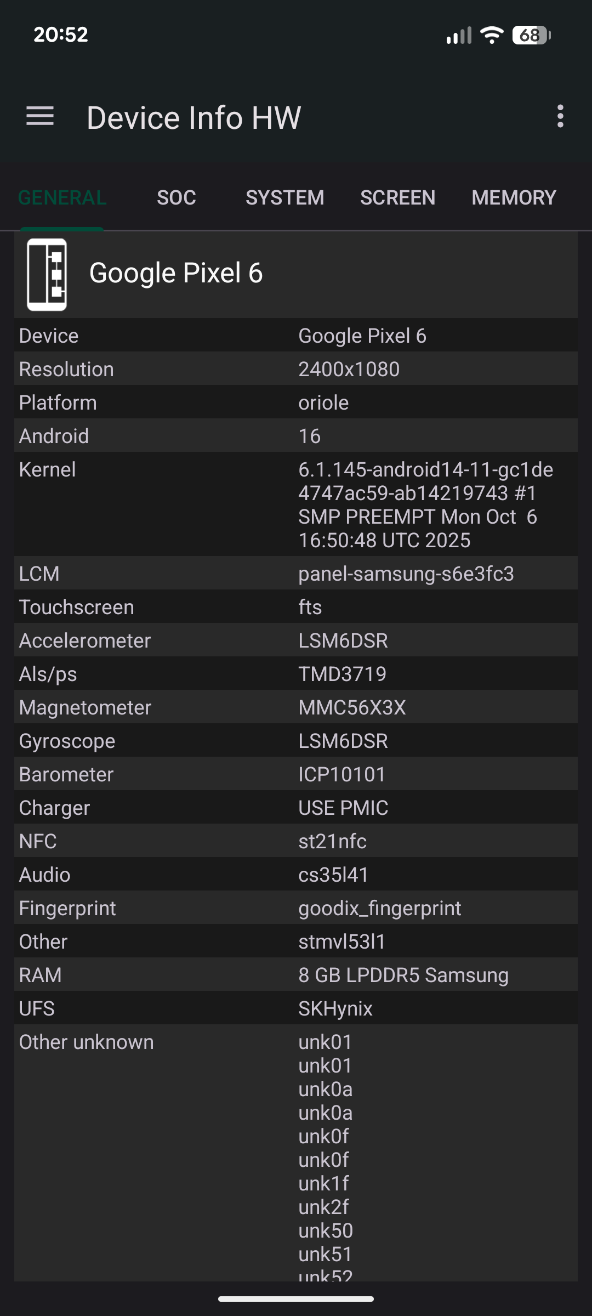Open the three-dot overflow menu
Screen dimensions: 592x1316
click(560, 116)
